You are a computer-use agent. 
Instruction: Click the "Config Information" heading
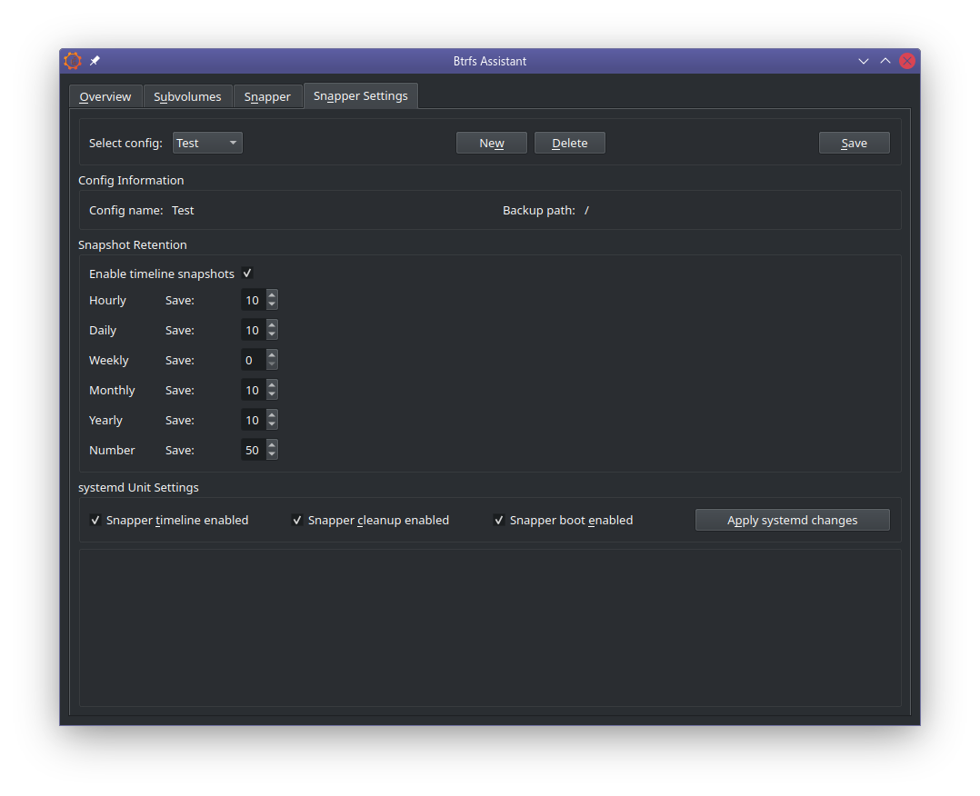click(x=131, y=180)
